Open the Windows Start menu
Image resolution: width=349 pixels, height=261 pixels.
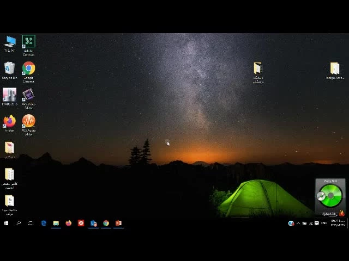tap(6, 223)
